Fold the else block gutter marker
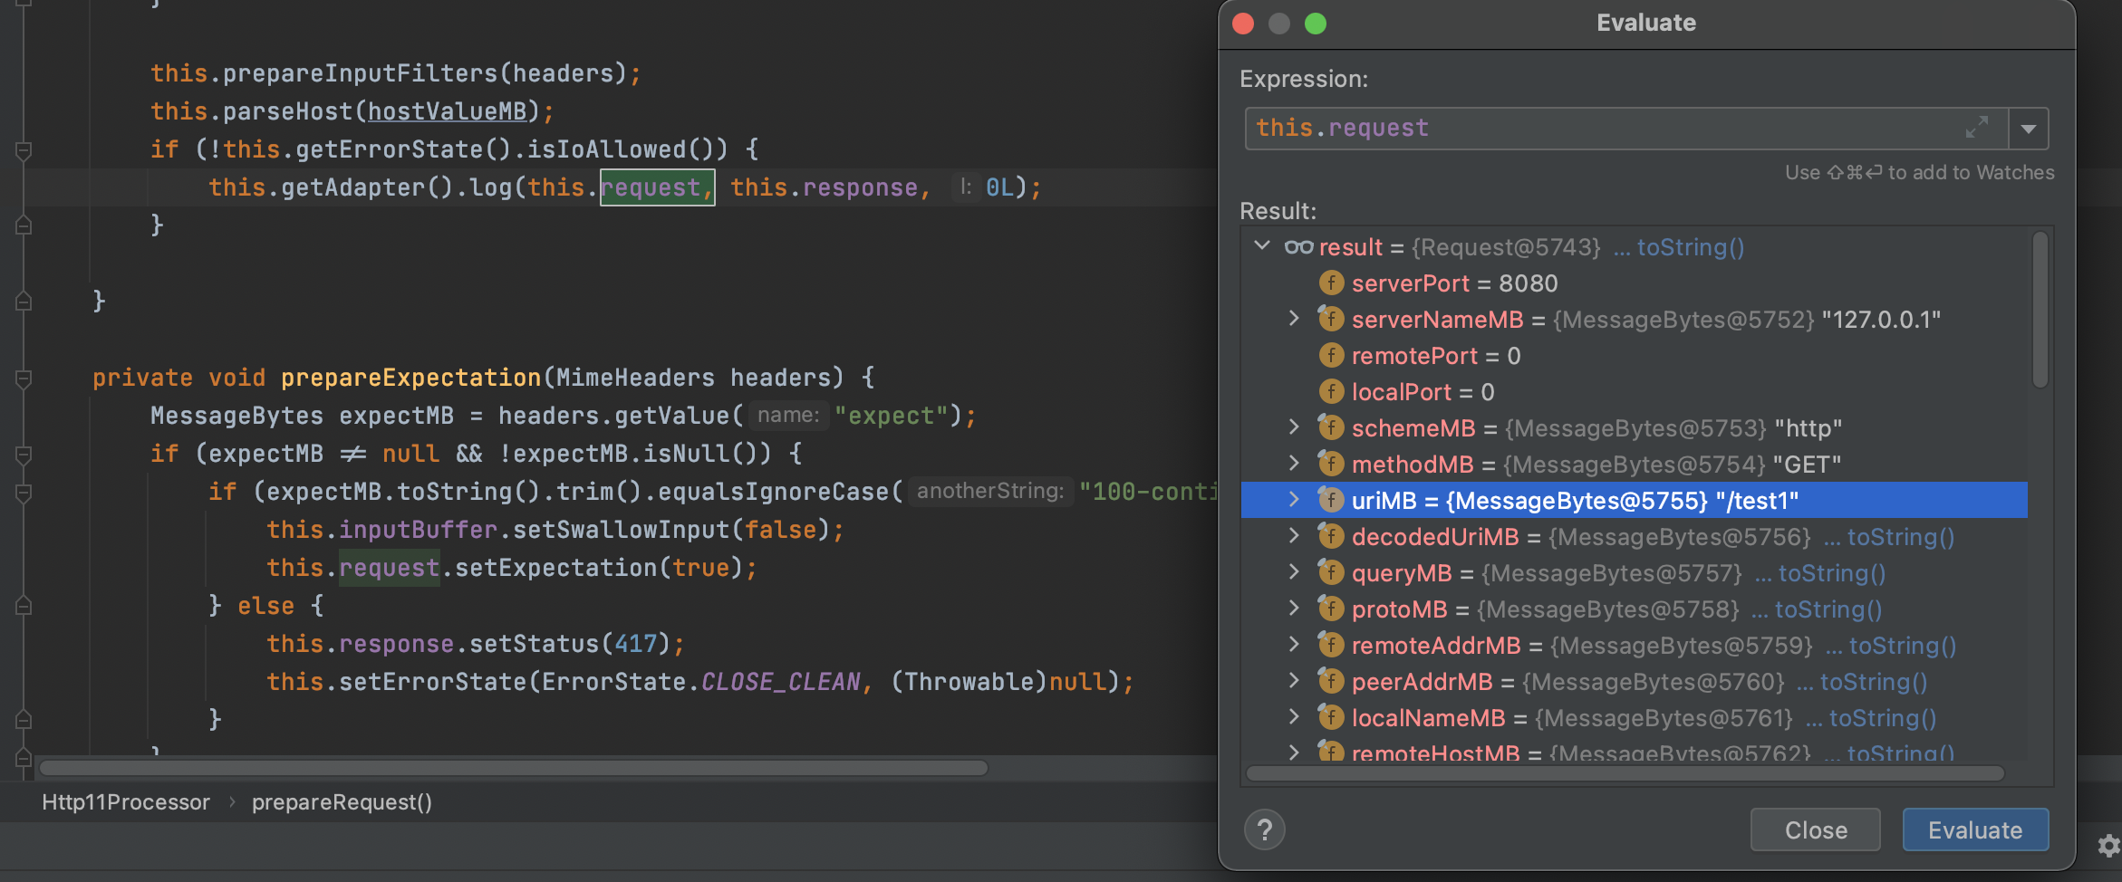The image size is (2122, 882). coord(24,606)
